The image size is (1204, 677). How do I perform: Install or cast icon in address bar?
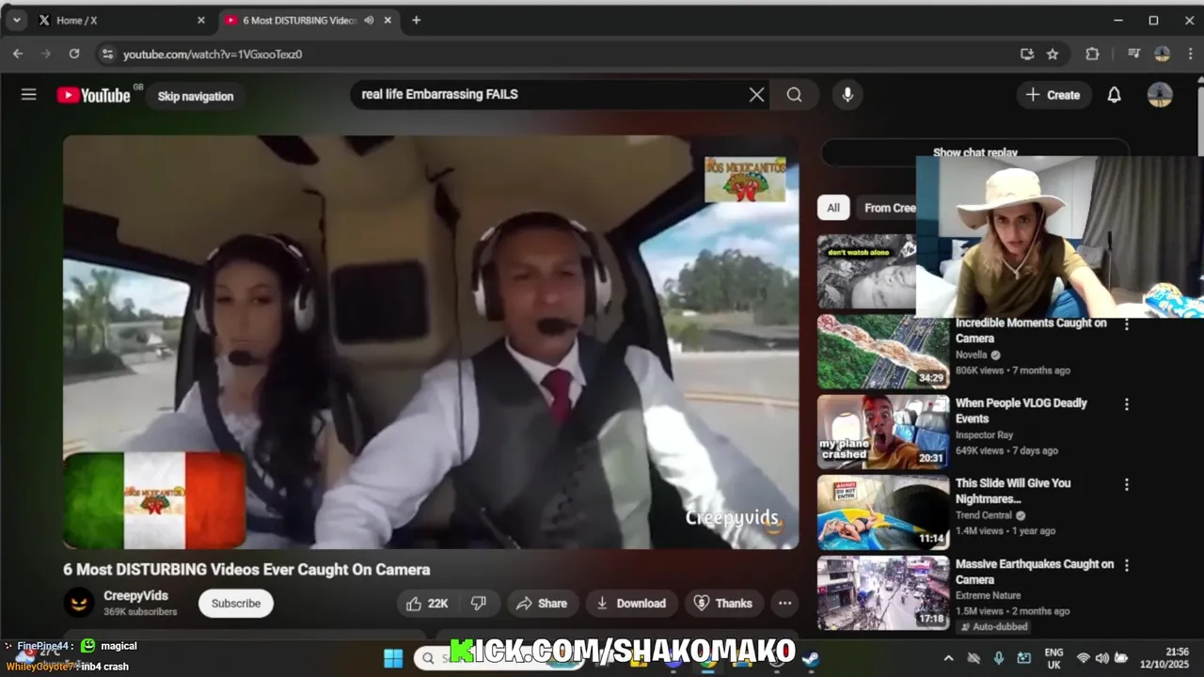(1027, 54)
